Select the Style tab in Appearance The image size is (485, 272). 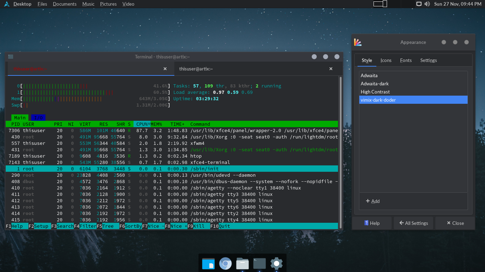click(x=367, y=60)
